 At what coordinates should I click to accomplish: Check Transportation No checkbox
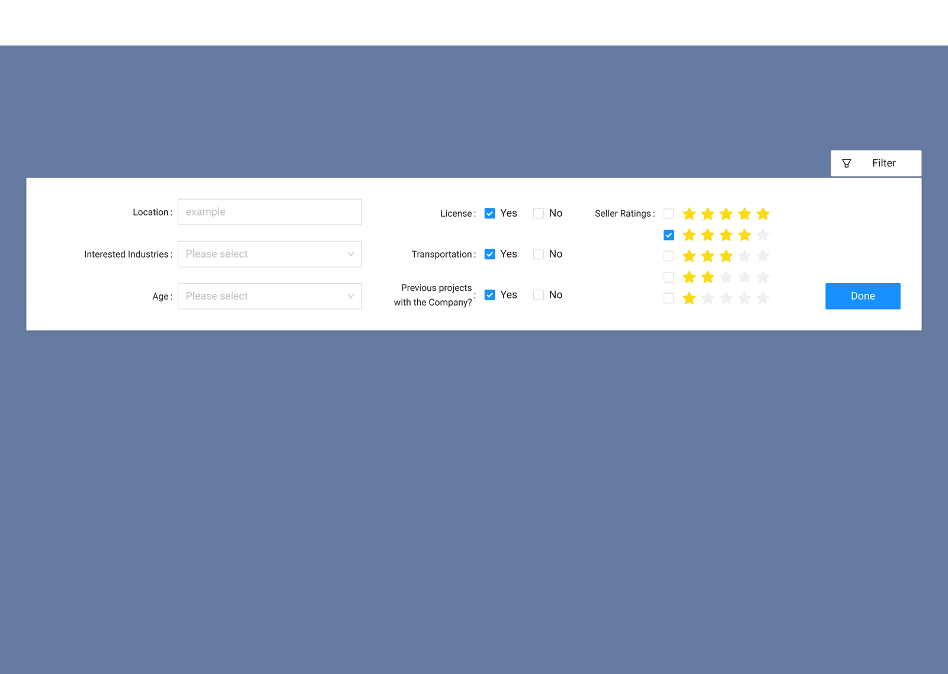538,254
